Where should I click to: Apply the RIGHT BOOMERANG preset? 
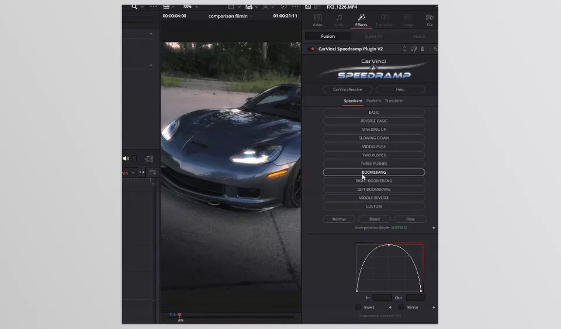click(374, 181)
